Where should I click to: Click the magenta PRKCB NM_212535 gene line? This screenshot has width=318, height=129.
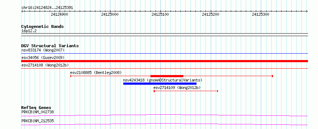[x=164, y=124]
